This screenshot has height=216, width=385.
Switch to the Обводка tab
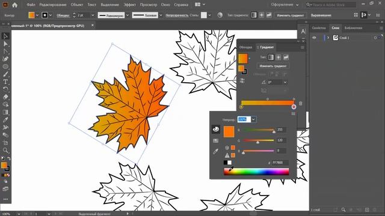[245, 47]
